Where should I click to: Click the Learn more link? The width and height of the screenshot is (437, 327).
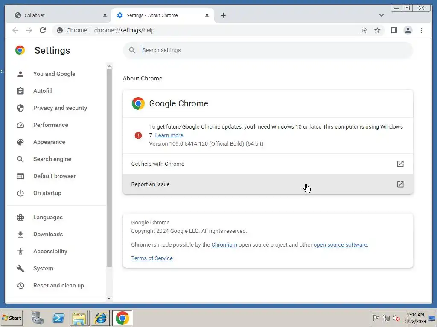[169, 135]
